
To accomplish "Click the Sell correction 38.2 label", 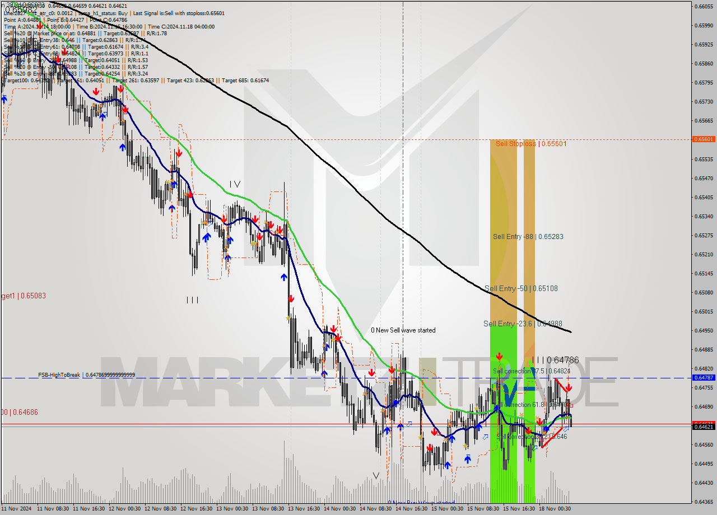I will pyautogui.click(x=532, y=436).
